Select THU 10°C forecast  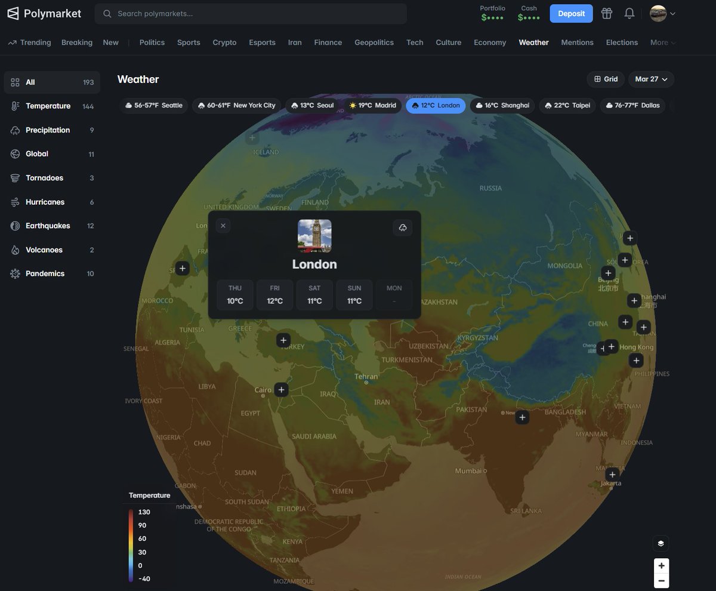click(x=235, y=295)
